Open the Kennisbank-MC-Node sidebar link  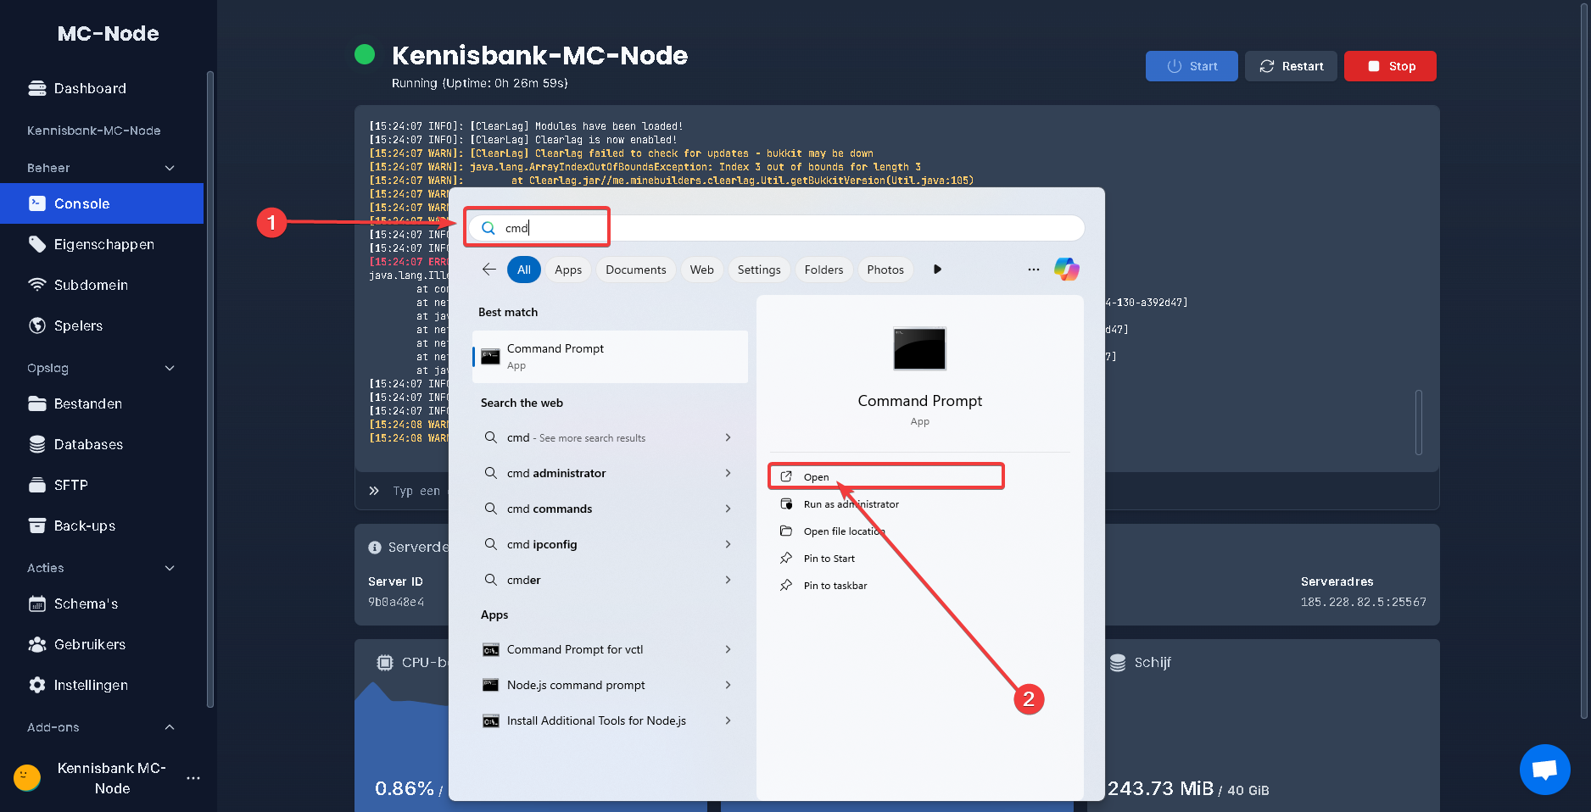(x=94, y=131)
